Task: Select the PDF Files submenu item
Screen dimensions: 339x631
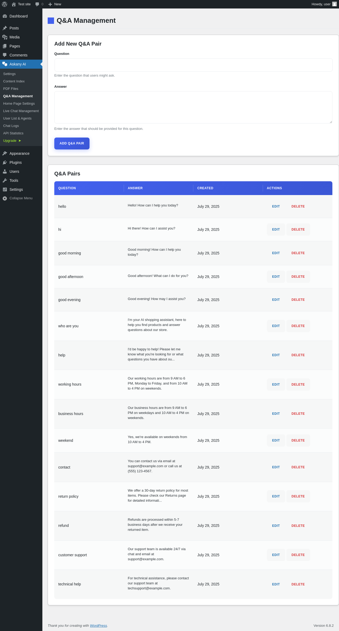Action: tap(11, 89)
